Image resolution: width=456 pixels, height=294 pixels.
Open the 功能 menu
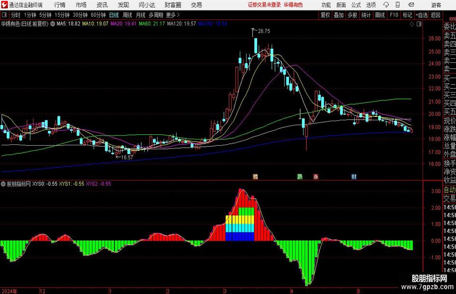pos(326,5)
